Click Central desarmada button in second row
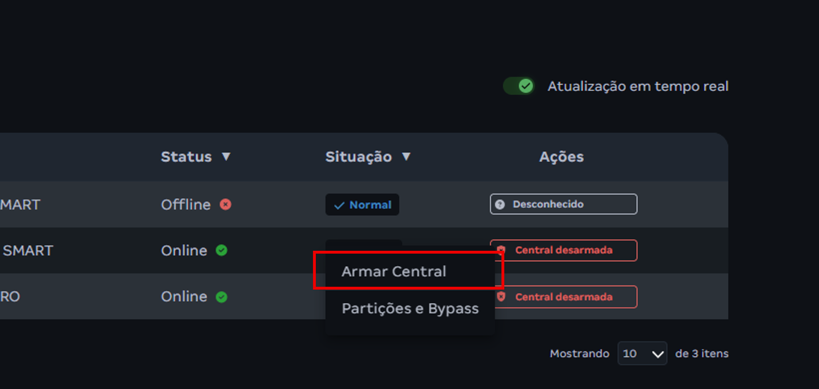The height and width of the screenshot is (389, 819). [x=564, y=250]
